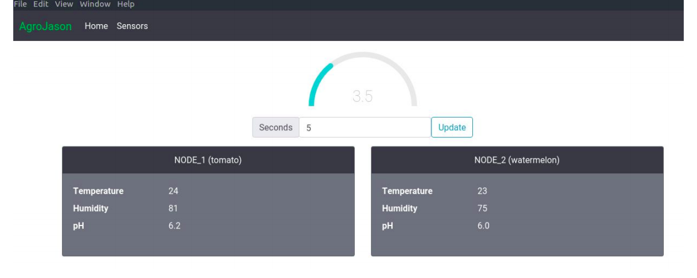Click the 3.5 gauge value text
This screenshot has width=697, height=278.
362,96
